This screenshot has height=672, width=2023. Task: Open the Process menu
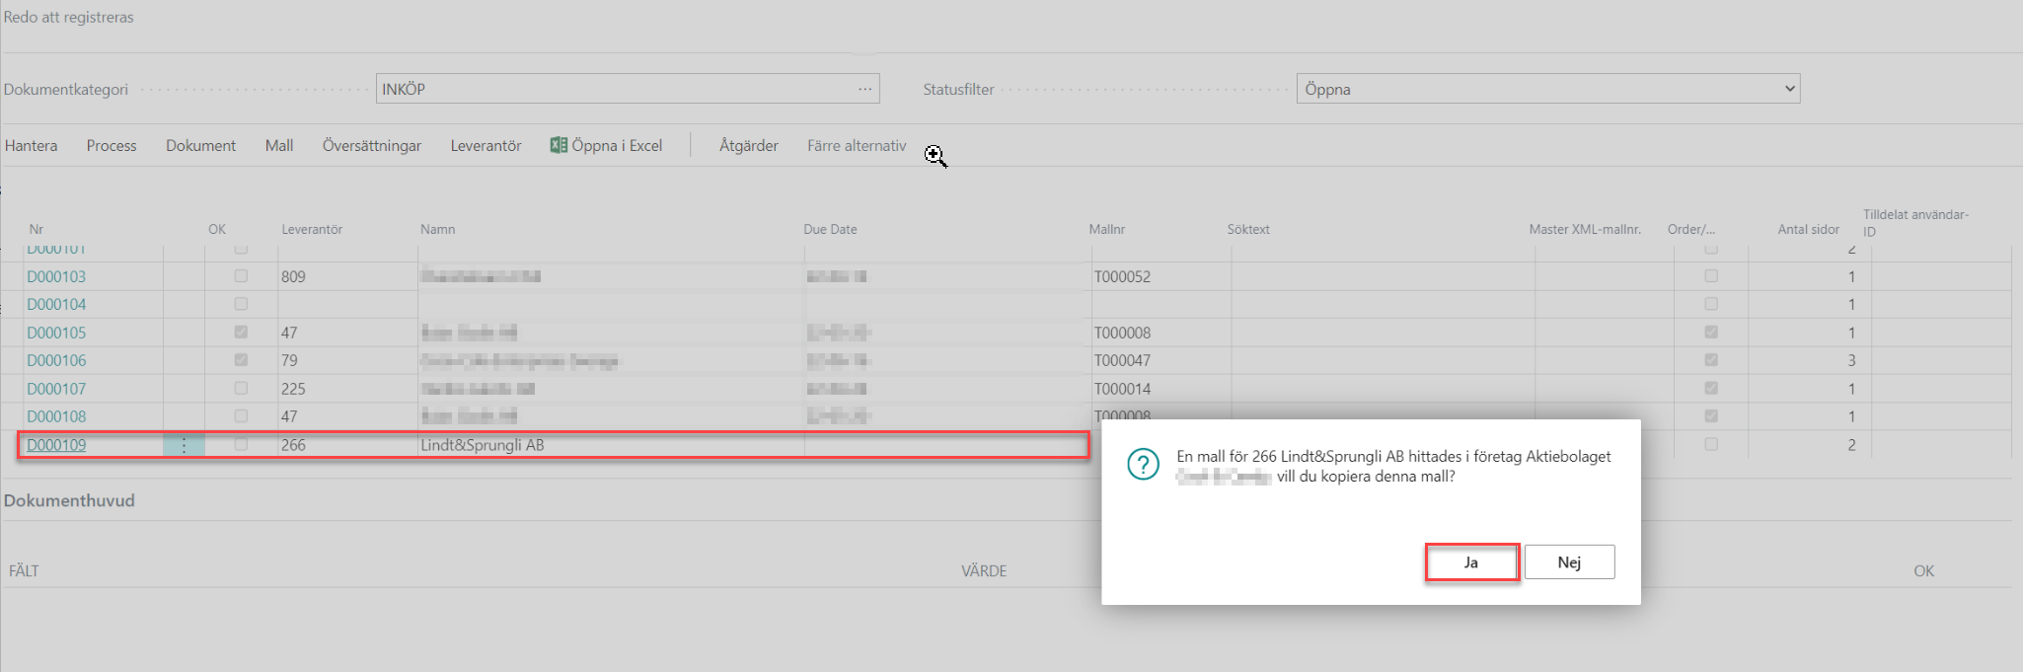[112, 146]
